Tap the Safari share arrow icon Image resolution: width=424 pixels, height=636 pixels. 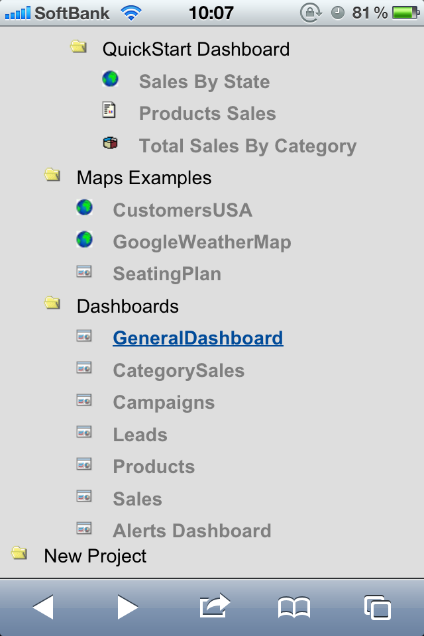pyautogui.click(x=215, y=606)
